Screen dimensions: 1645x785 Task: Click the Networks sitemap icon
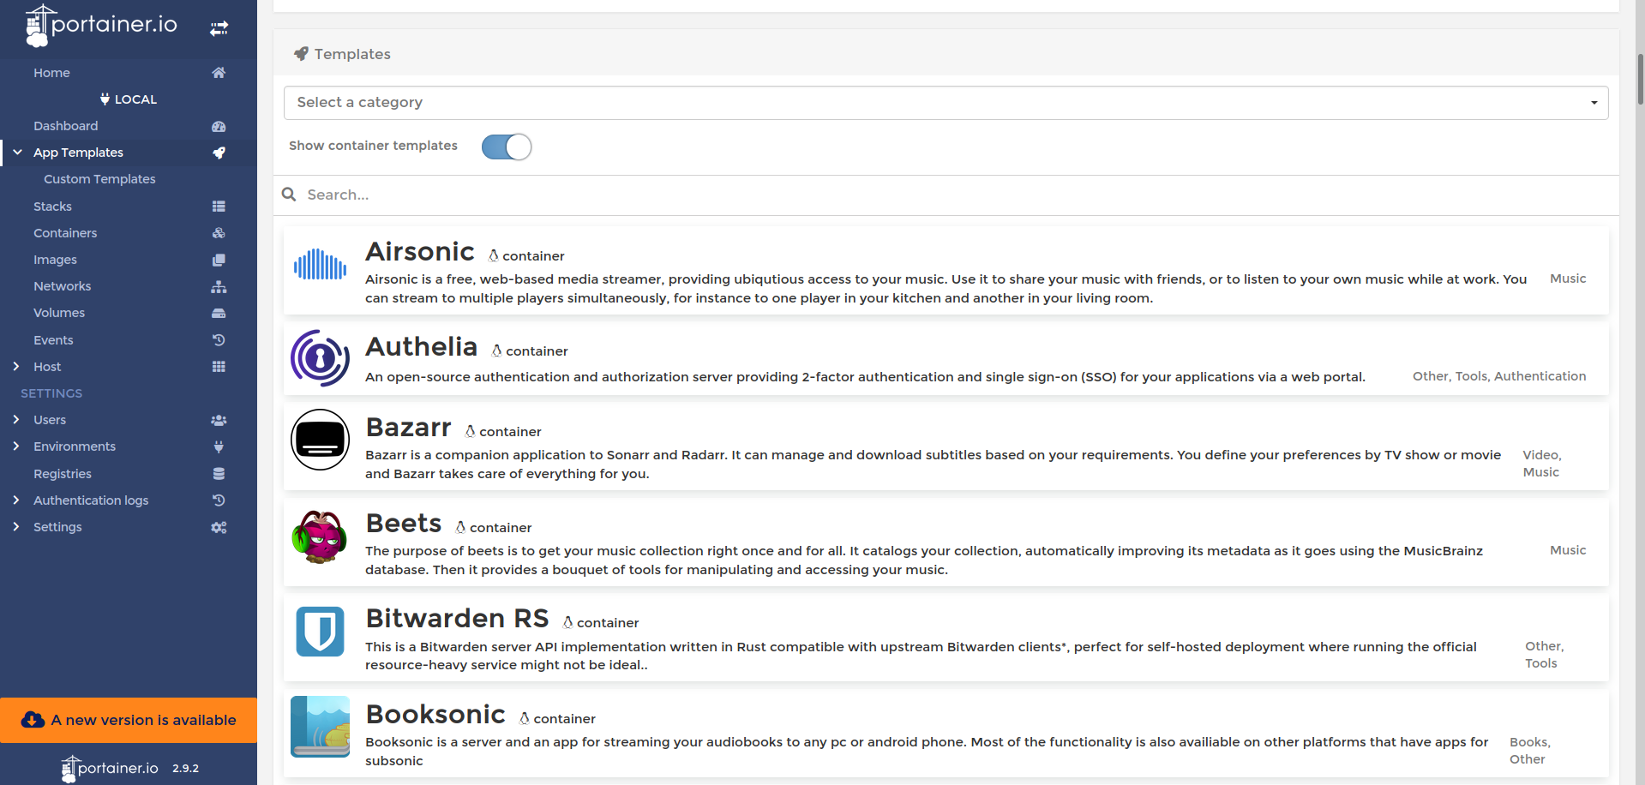219,286
